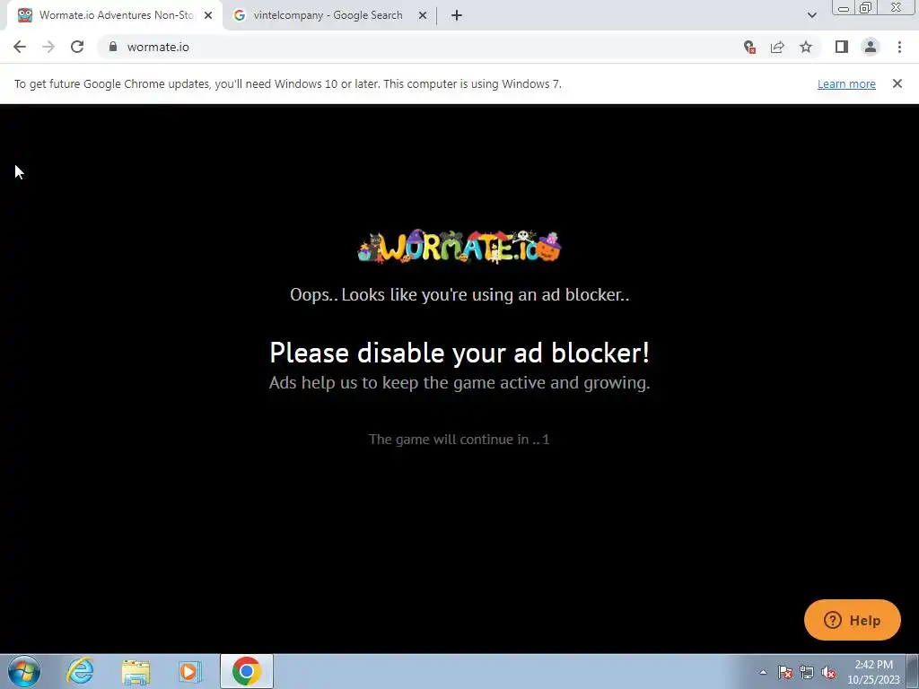Open the clock showing 2:42 PM

874,672
